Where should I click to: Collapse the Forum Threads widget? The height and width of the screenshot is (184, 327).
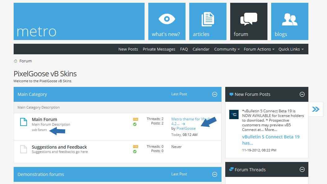pyautogui.click(x=302, y=169)
